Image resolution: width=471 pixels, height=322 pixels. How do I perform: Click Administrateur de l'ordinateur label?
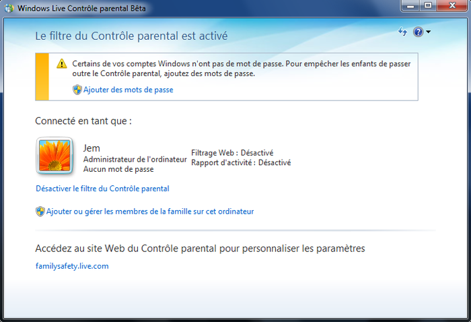[x=135, y=160]
